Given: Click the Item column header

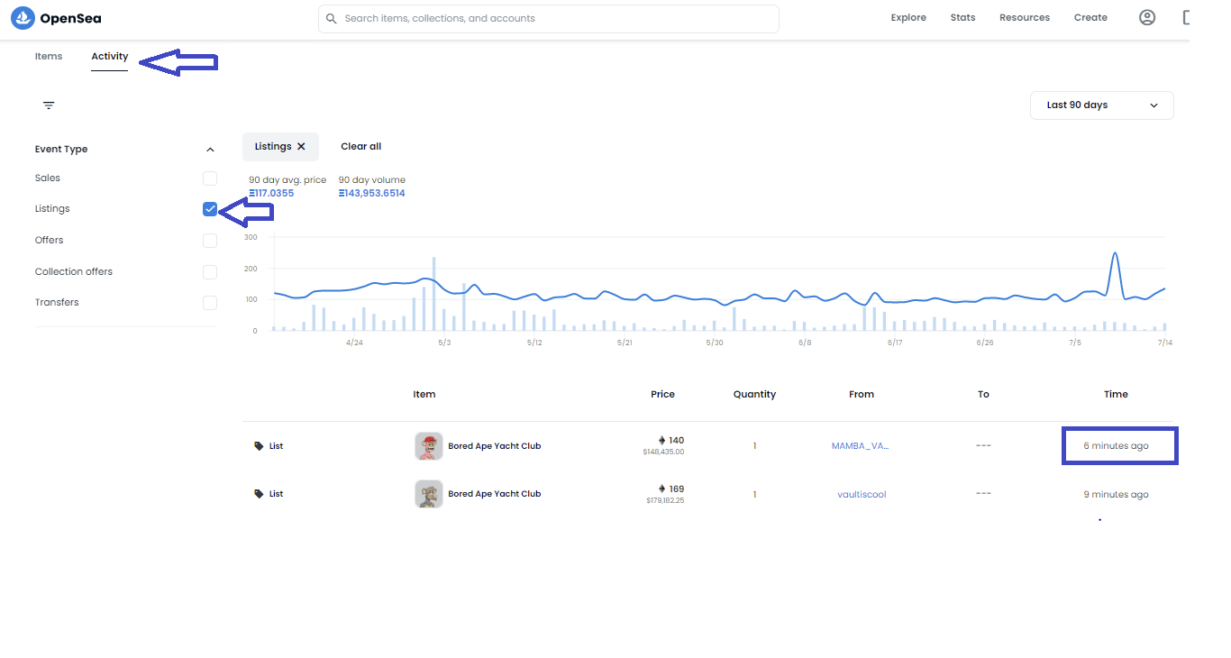Looking at the screenshot, I should 424,394.
